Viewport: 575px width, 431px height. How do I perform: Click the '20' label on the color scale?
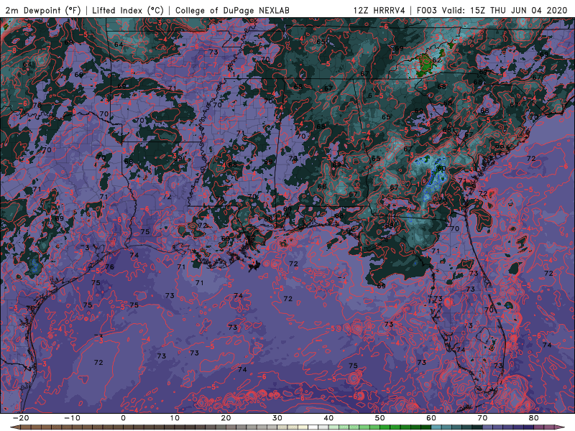226,418
